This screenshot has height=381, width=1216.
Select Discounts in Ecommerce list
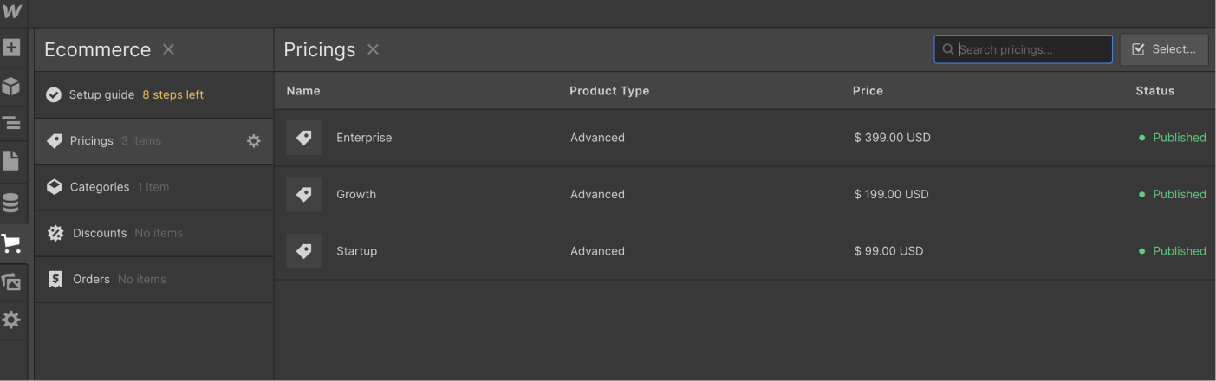[x=100, y=233]
